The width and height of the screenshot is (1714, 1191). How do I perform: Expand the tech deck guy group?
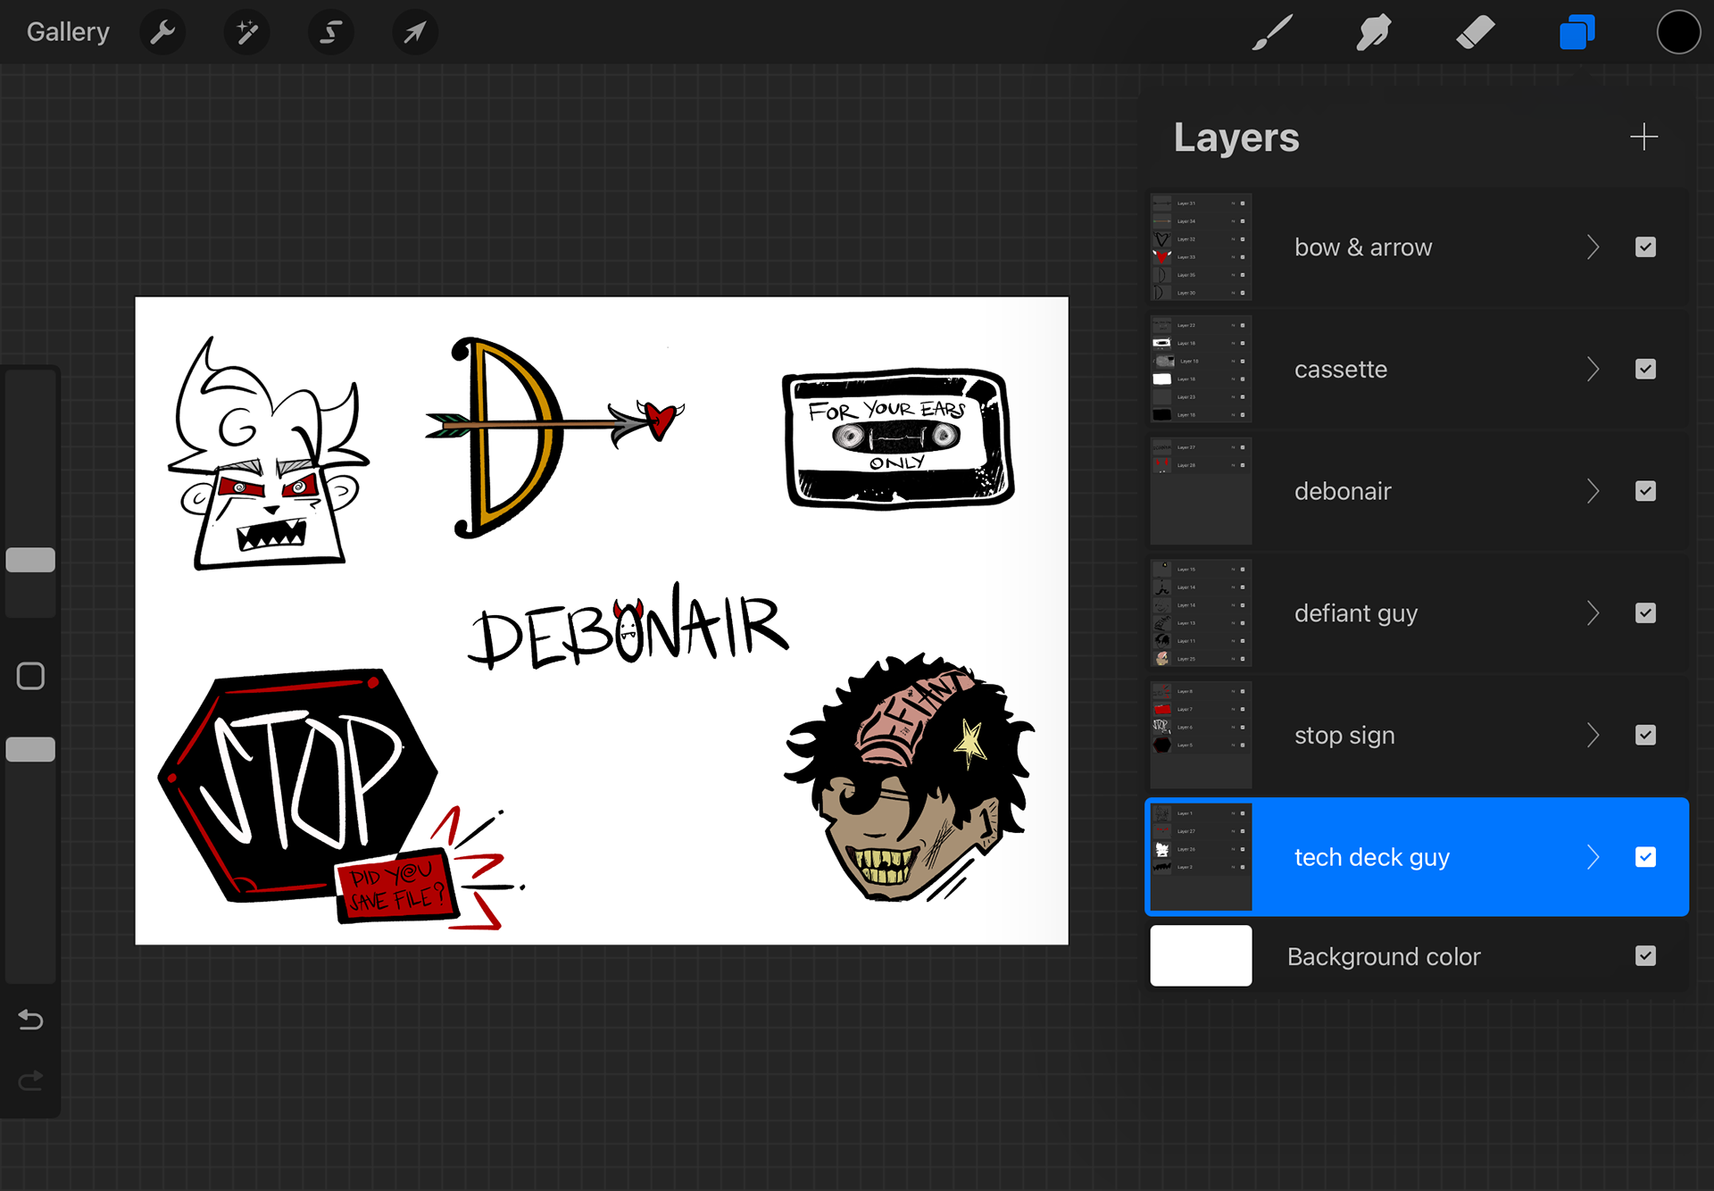1593,857
